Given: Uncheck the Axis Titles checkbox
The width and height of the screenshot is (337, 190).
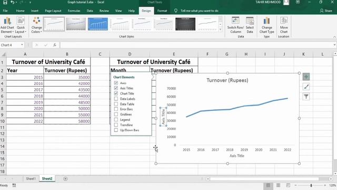Looking at the screenshot, I should [116, 88].
